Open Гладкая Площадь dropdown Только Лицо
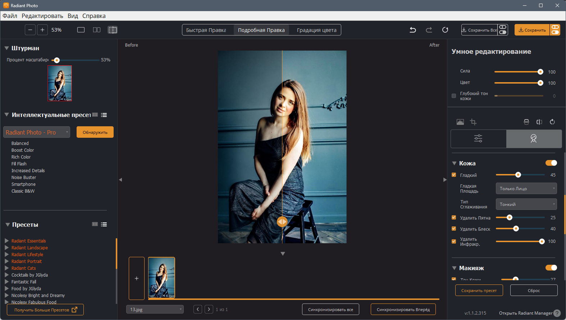 [526, 188]
